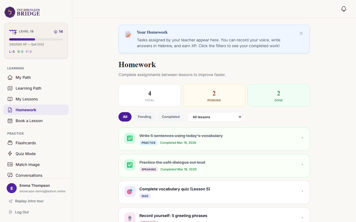Open the notification bell

(x=343, y=9)
